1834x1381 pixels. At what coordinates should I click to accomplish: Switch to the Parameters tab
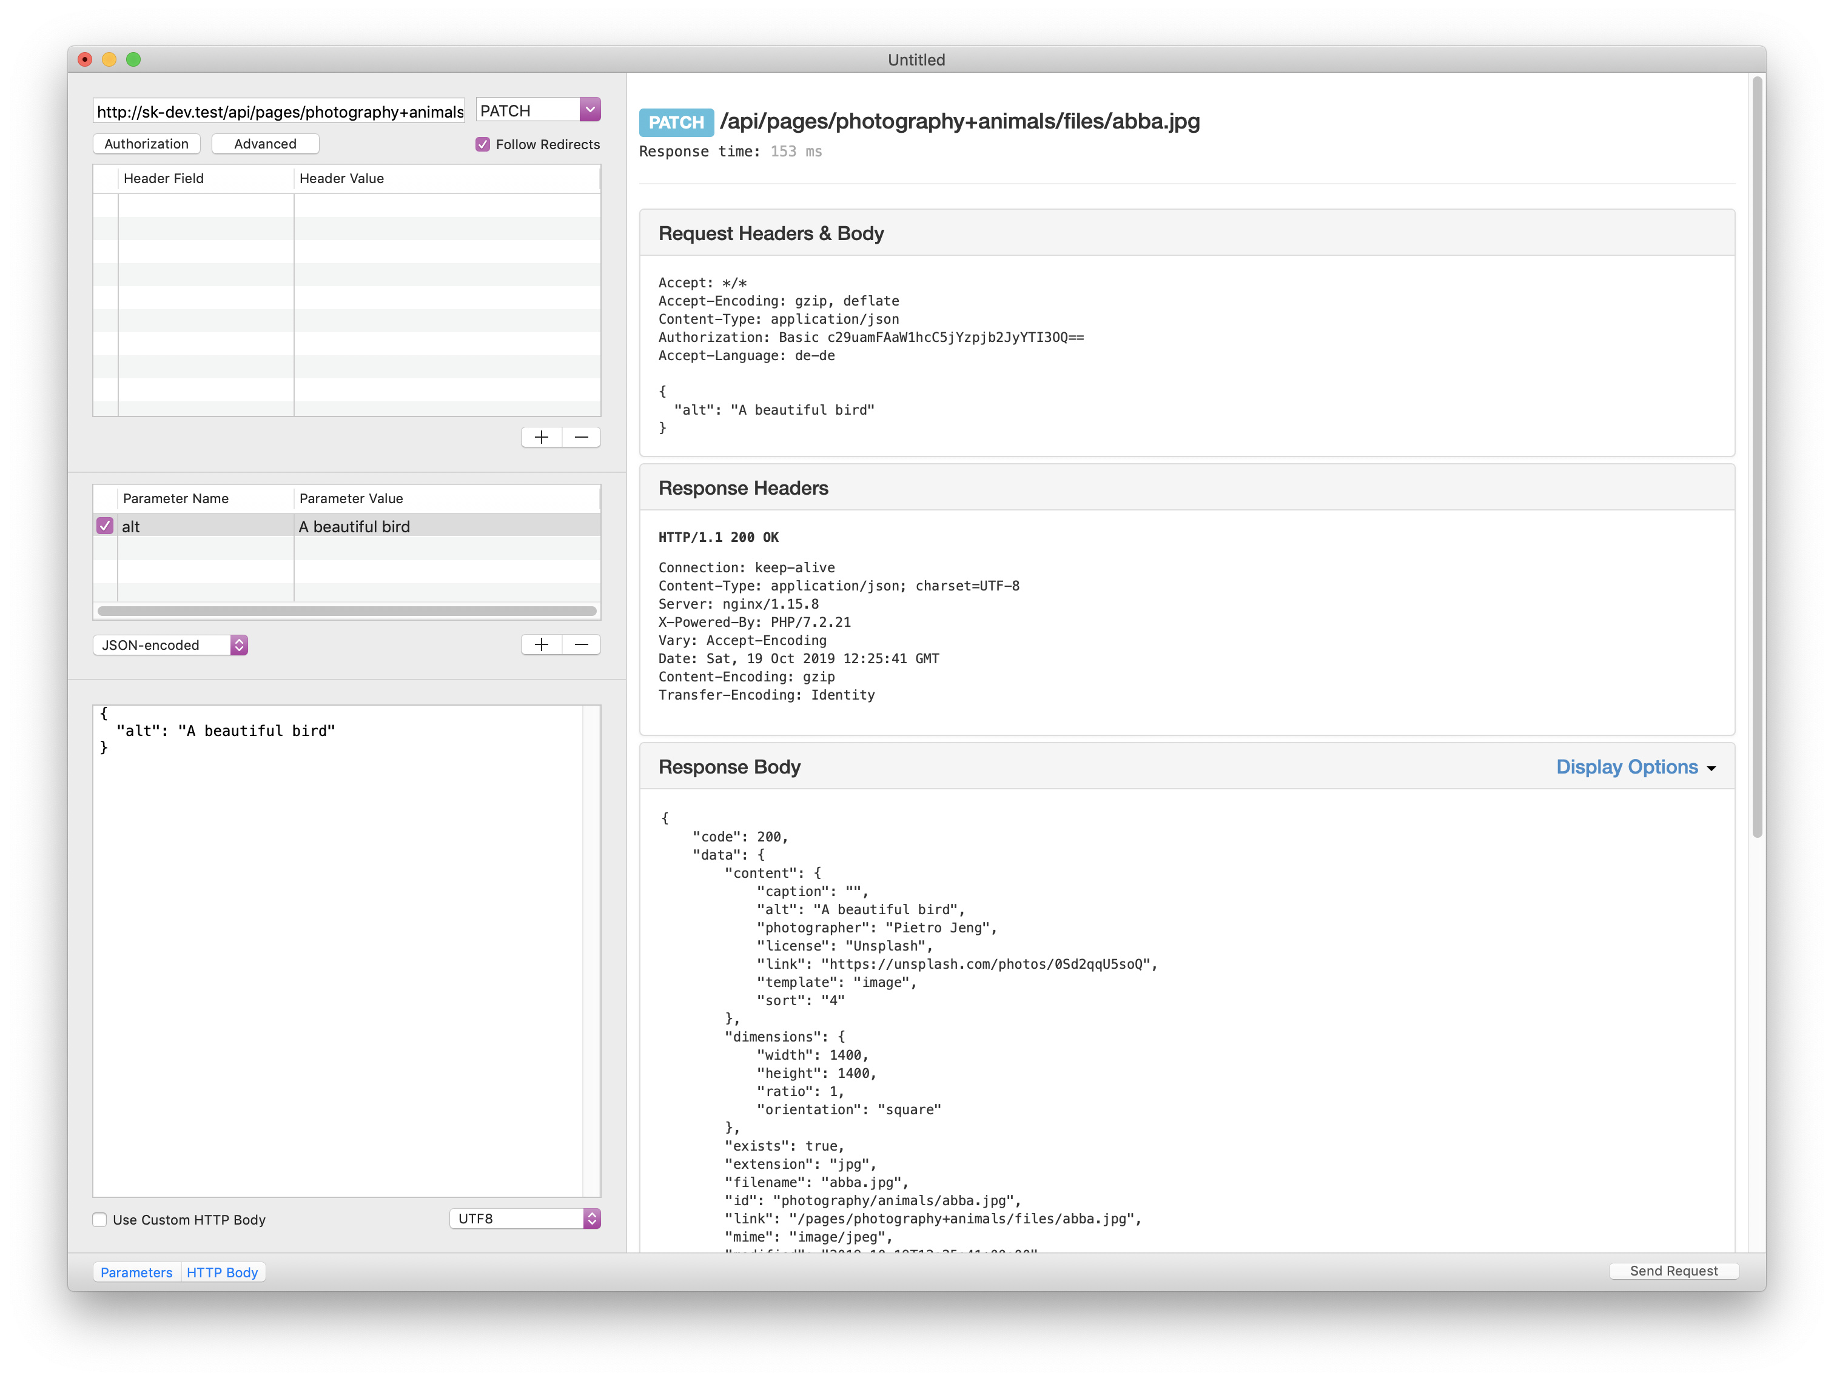(x=137, y=1272)
